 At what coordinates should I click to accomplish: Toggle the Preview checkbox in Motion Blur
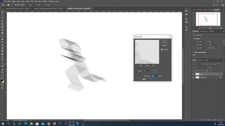162,49
